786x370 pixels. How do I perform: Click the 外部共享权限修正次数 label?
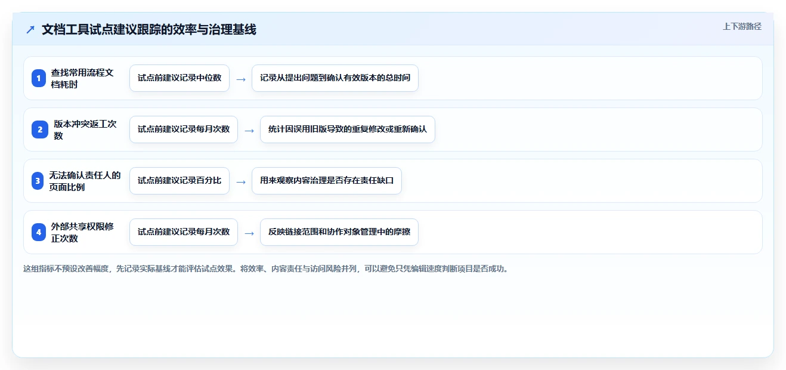pyautogui.click(x=82, y=232)
